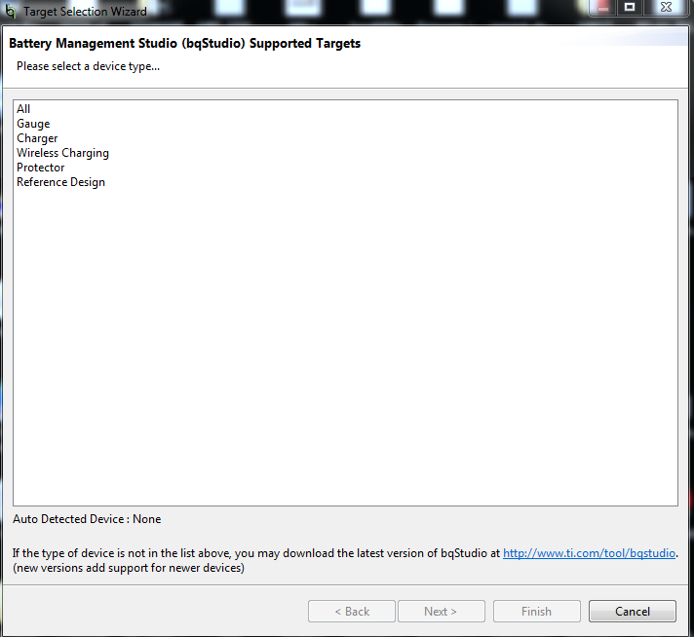This screenshot has height=637, width=694.
Task: Click the Next button
Action: tap(442, 612)
